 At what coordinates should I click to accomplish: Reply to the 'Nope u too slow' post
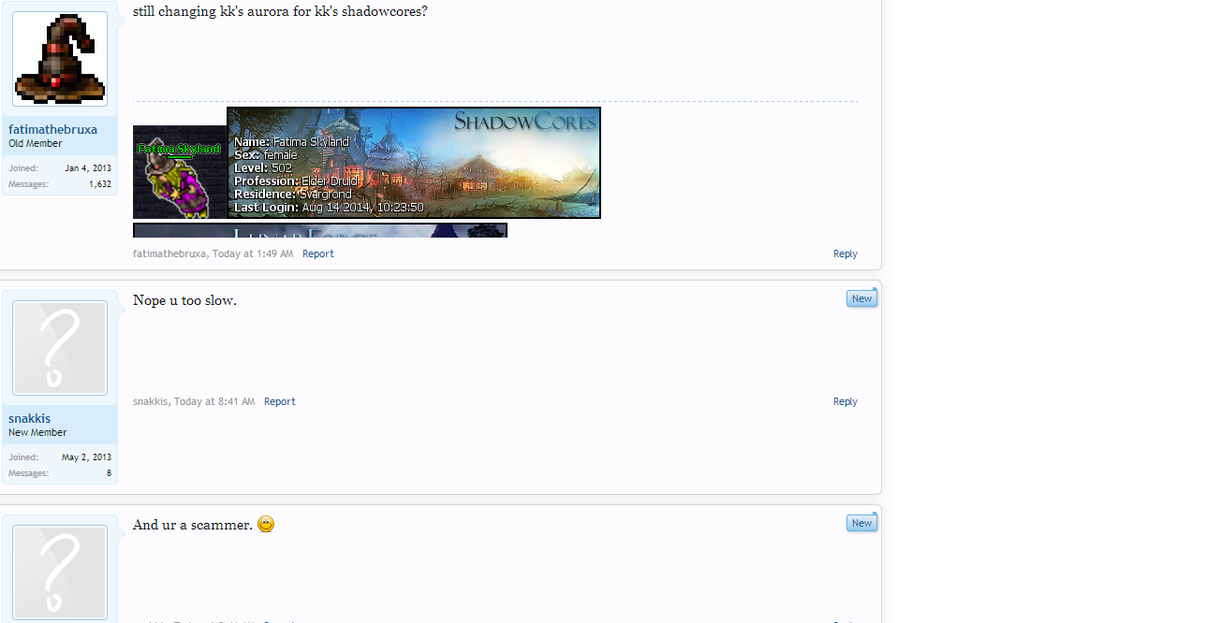coord(846,401)
